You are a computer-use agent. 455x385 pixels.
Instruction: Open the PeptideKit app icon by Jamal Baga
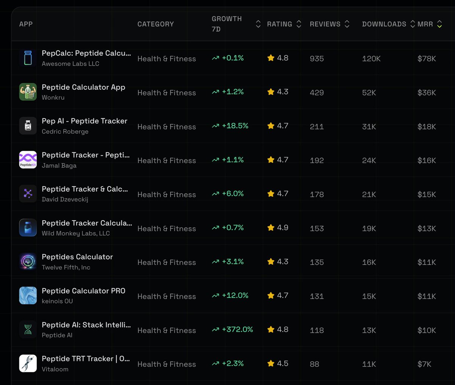28,160
